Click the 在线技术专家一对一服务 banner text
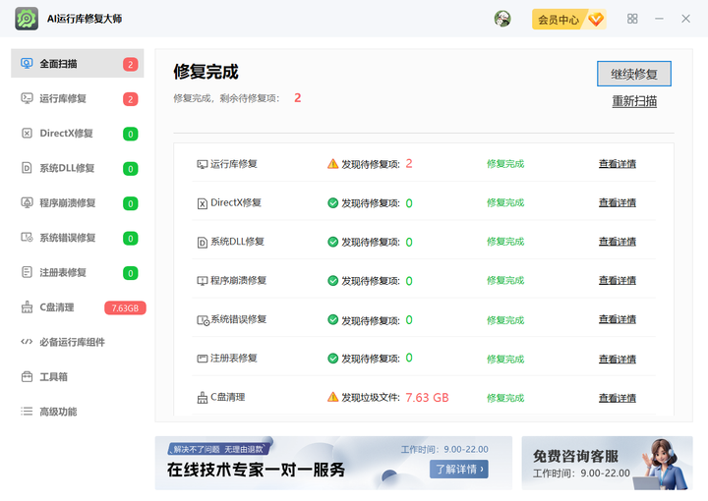The height and width of the screenshot is (501, 708). pos(256,470)
